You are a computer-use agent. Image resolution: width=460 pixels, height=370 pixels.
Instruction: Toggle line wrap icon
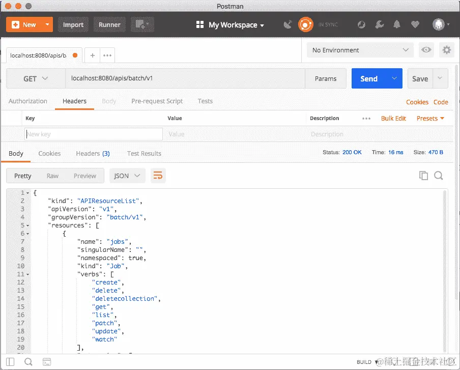pos(158,176)
